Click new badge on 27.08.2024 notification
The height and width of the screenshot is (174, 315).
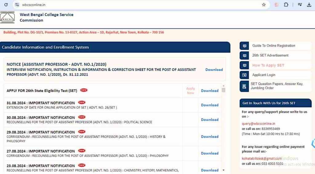click(82, 151)
